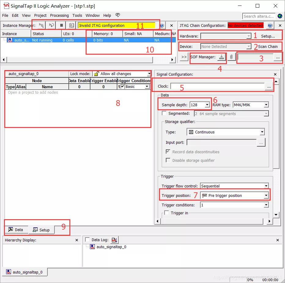Click the SOF file path field
The width and height of the screenshot is (285, 283).
pos(255,57)
